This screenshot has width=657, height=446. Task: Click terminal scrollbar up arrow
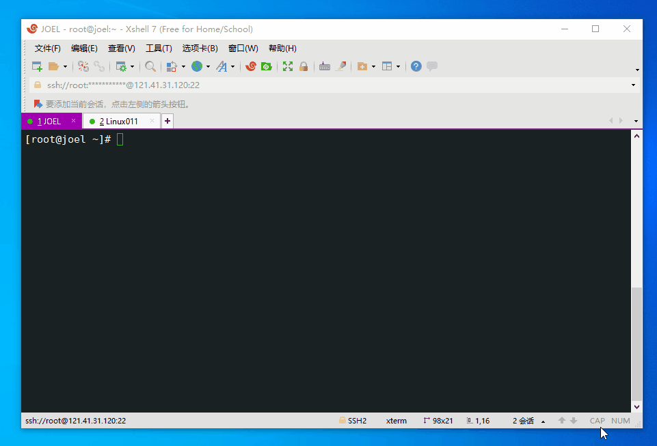click(x=637, y=136)
